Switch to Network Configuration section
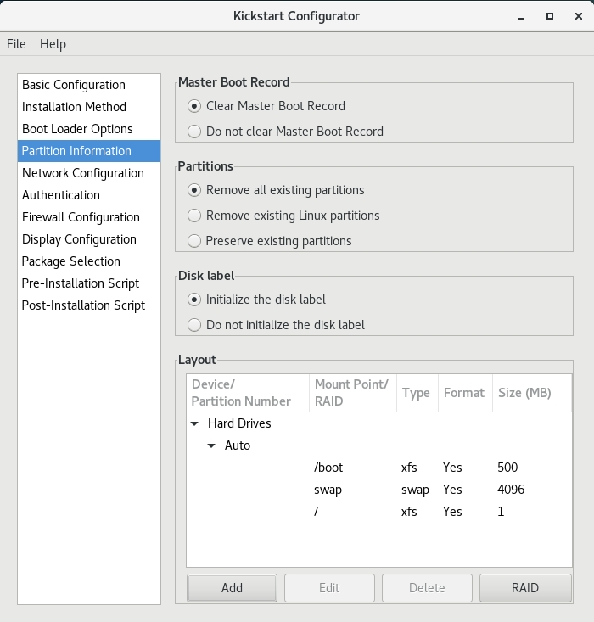This screenshot has height=622, width=594. 83,173
